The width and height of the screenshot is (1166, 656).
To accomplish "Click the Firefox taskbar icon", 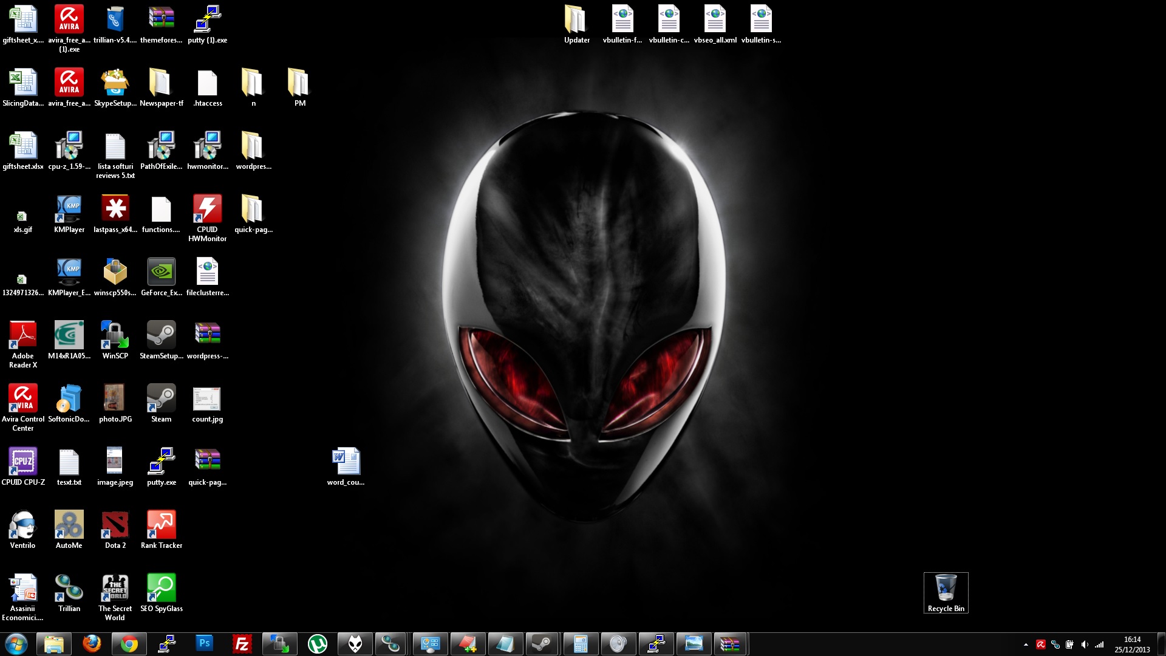I will pos(90,643).
